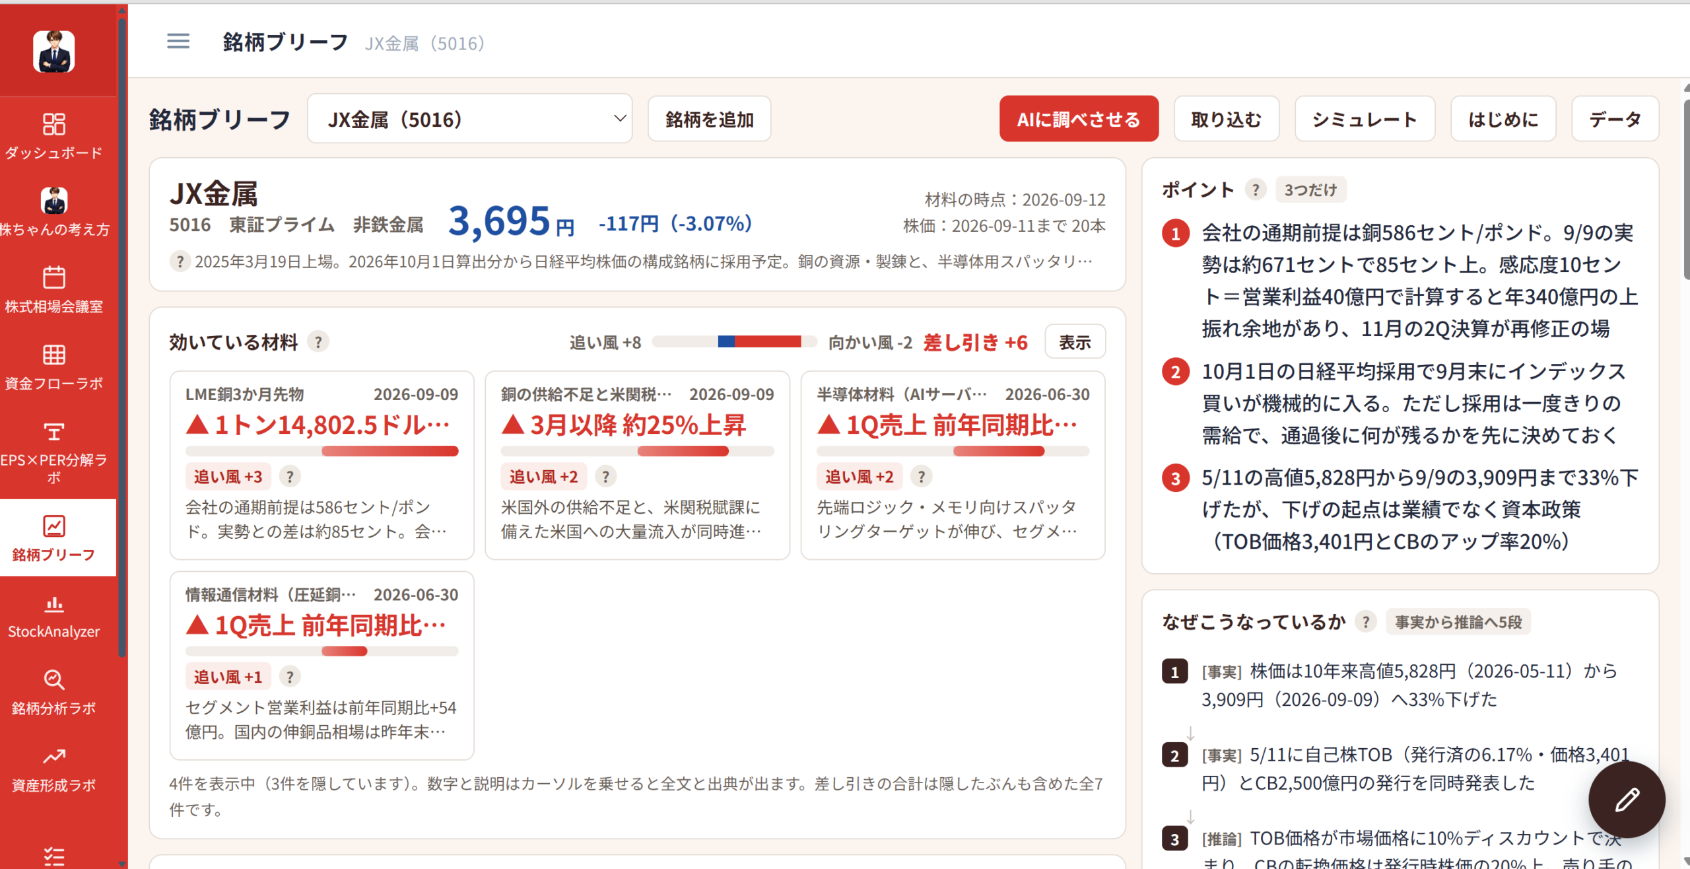Click AIに調べさせる button

point(1079,119)
